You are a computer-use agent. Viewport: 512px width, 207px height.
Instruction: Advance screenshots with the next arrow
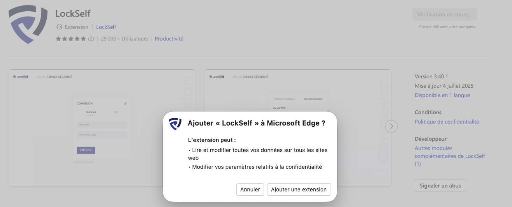(x=391, y=126)
